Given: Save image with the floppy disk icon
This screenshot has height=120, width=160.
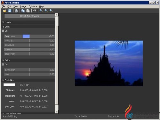Looking at the screenshot, I should (x=10, y=11).
